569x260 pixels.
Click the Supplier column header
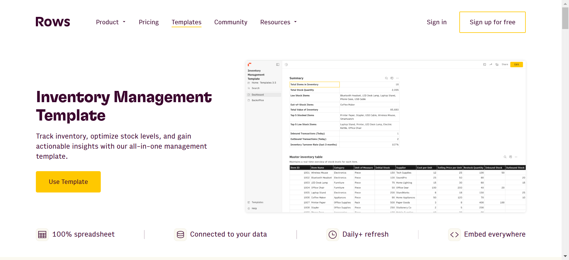406,168
